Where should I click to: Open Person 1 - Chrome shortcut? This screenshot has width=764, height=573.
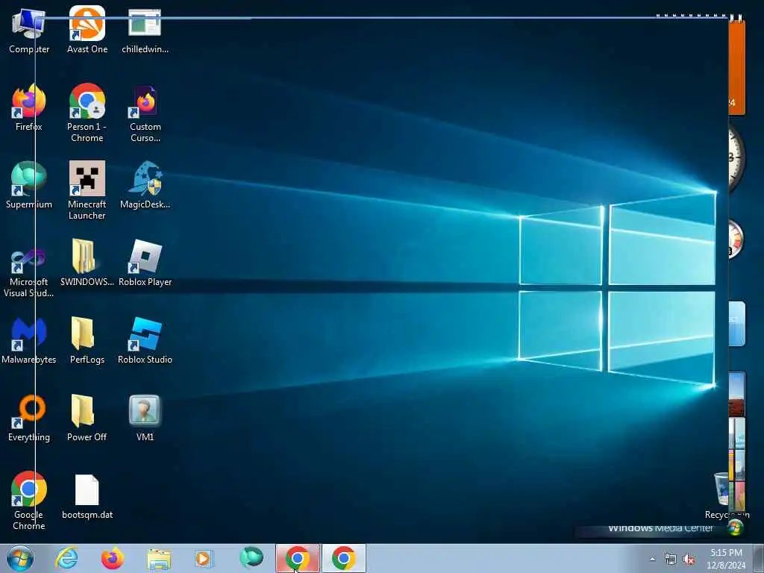coord(87,113)
